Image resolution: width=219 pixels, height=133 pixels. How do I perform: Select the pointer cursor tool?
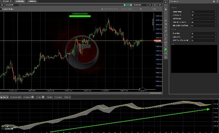pyautogui.click(x=166, y=2)
